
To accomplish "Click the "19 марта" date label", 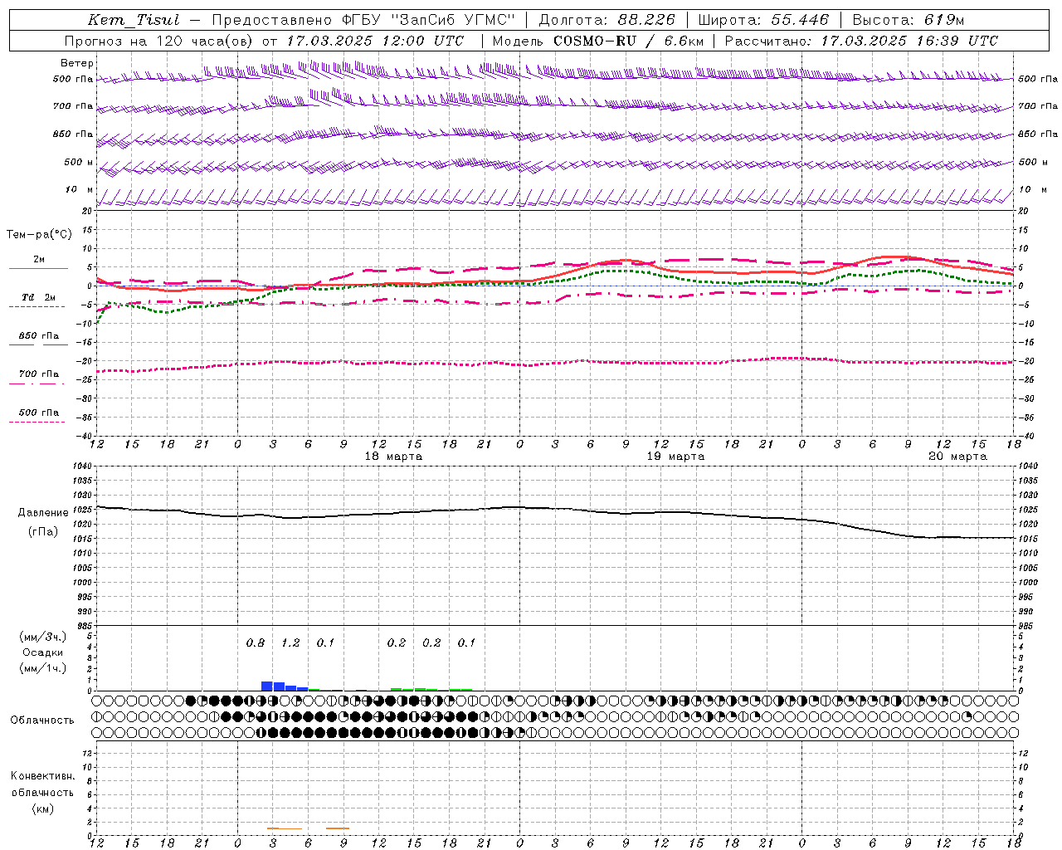I will 676,457.
